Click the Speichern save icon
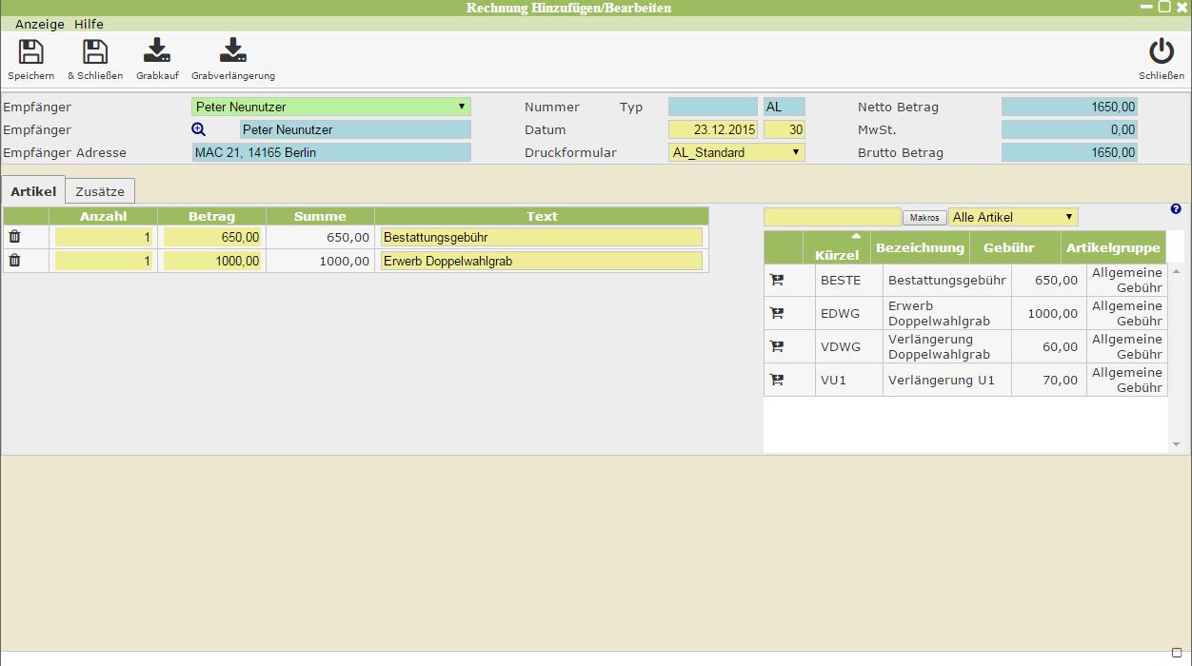 coord(30,52)
